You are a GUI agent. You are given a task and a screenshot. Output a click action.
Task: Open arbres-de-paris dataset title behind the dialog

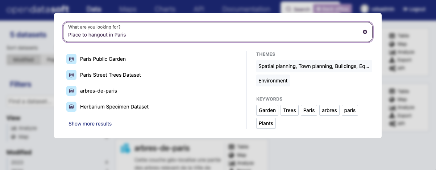point(162,148)
